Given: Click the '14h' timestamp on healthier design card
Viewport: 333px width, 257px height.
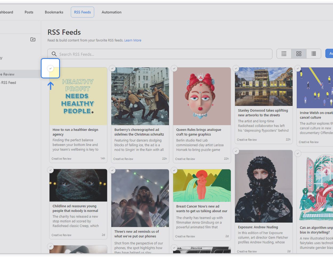Looking at the screenshot, I should click(x=103, y=158).
